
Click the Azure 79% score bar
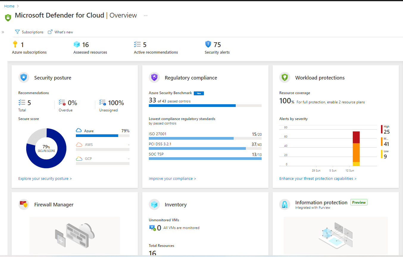tap(103, 135)
